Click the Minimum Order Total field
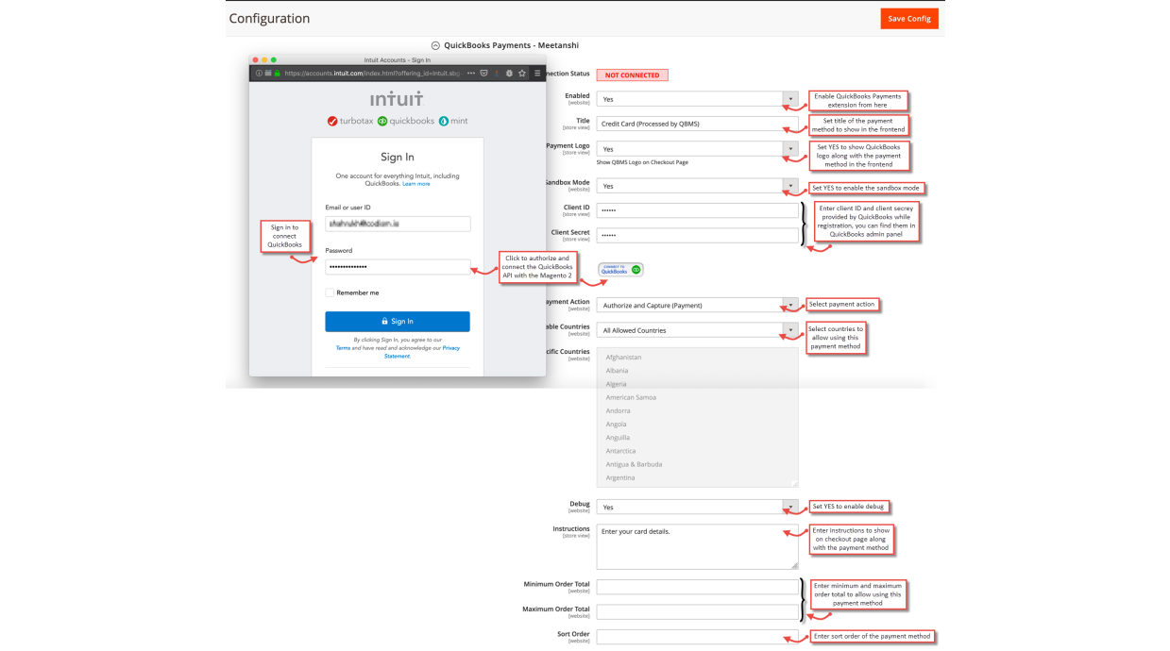Image resolution: width=1170 pixels, height=651 pixels. tap(698, 587)
